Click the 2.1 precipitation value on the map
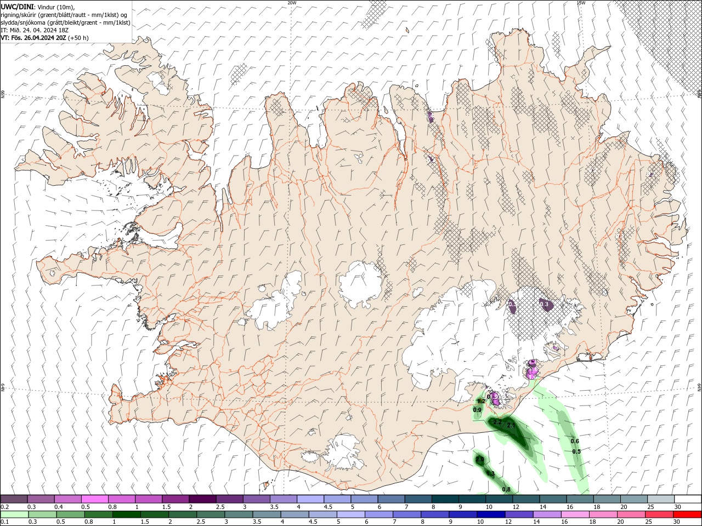Screen dimensions: 702x526 [x=511, y=425]
